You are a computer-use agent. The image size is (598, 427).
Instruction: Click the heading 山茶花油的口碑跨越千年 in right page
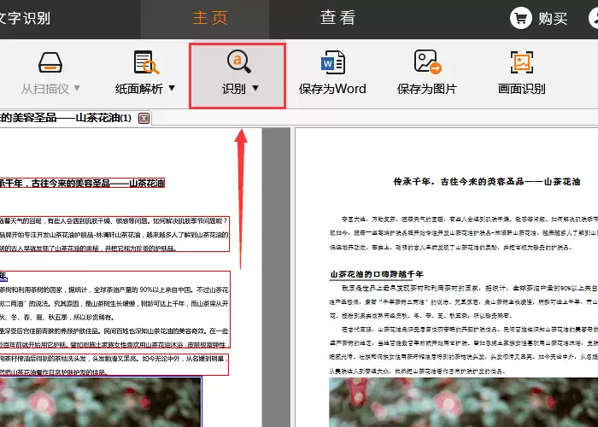click(x=377, y=274)
